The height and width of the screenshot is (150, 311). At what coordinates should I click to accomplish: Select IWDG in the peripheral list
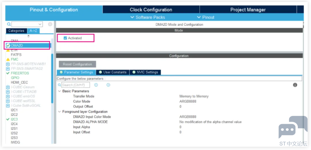(x=15, y=142)
